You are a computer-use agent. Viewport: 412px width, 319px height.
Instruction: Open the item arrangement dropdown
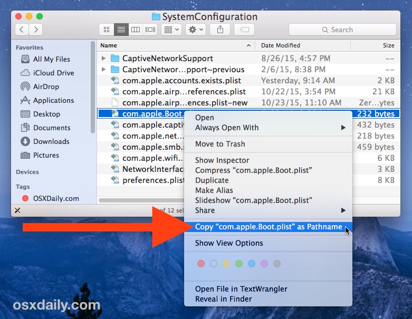pos(171,30)
